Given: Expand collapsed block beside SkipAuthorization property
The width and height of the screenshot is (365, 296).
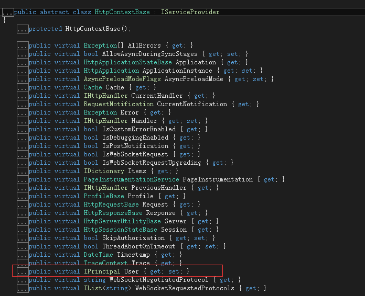Looking at the screenshot, I should [x=23, y=238].
